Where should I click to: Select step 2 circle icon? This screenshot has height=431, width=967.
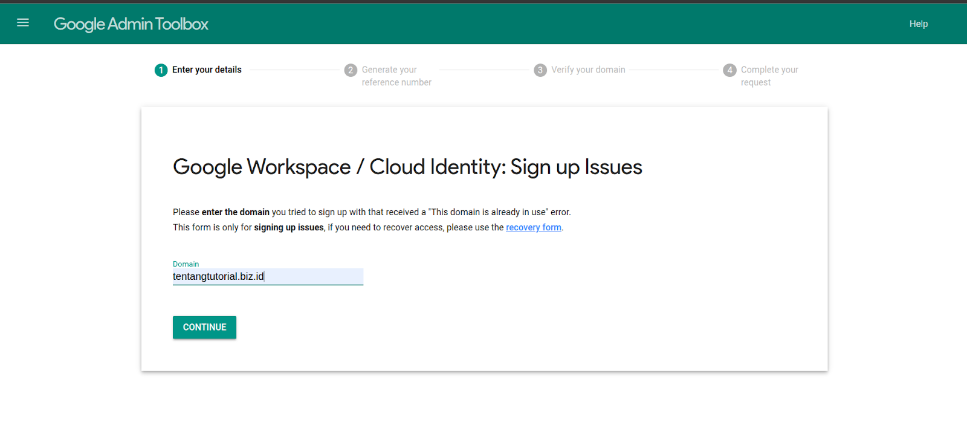351,70
